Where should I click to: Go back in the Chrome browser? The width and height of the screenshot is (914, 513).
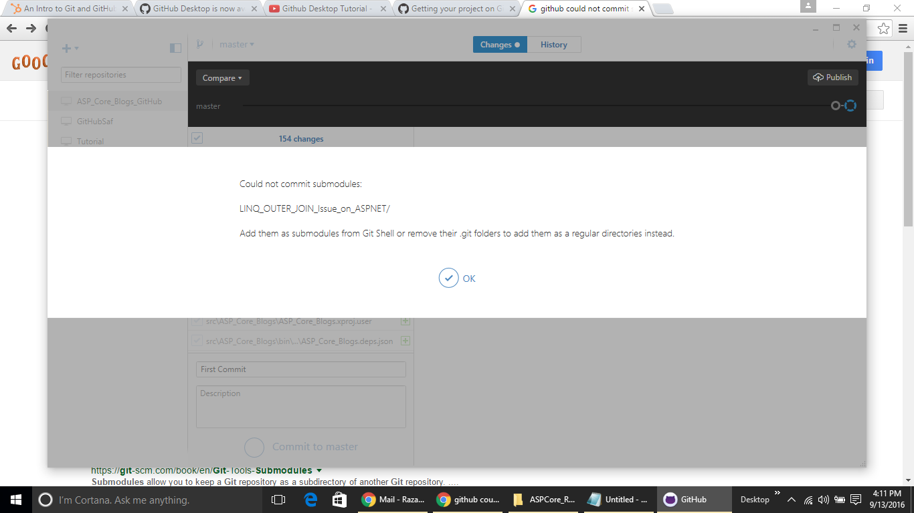tap(11, 29)
